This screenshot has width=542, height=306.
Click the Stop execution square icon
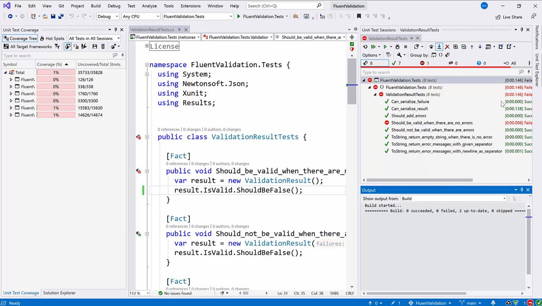point(406,46)
